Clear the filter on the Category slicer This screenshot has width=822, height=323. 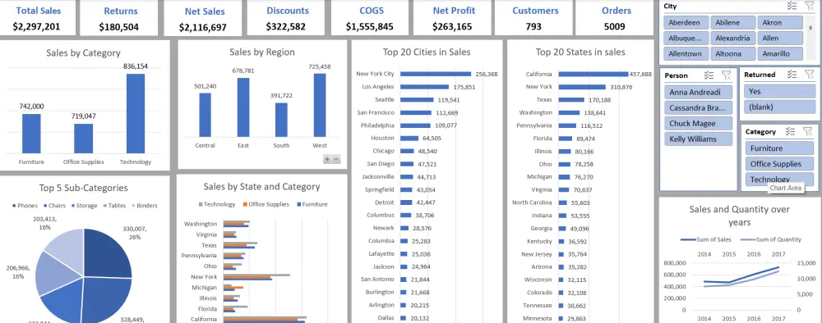pyautogui.click(x=808, y=132)
